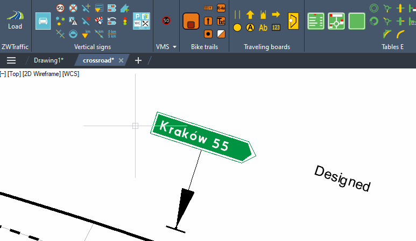The width and height of the screenshot is (416, 241).
Task: Select the solid yellow circle icon
Action: [x=237, y=27]
